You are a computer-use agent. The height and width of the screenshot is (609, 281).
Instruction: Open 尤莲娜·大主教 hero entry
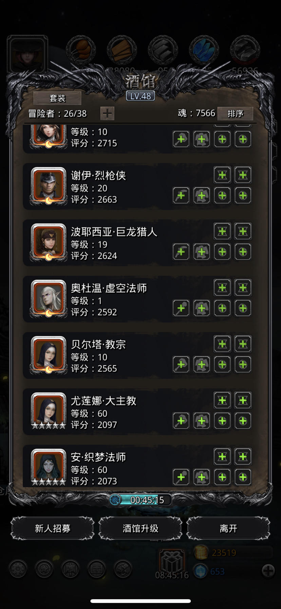[x=138, y=412]
